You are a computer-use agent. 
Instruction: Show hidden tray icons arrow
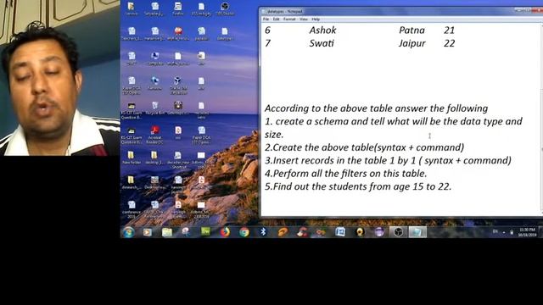504,232
